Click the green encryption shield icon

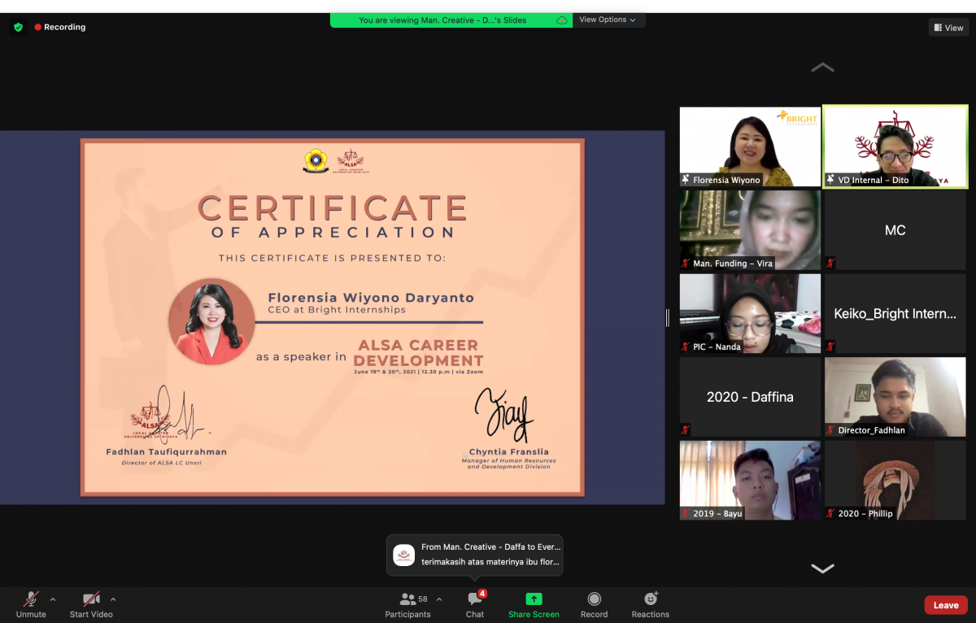(18, 28)
